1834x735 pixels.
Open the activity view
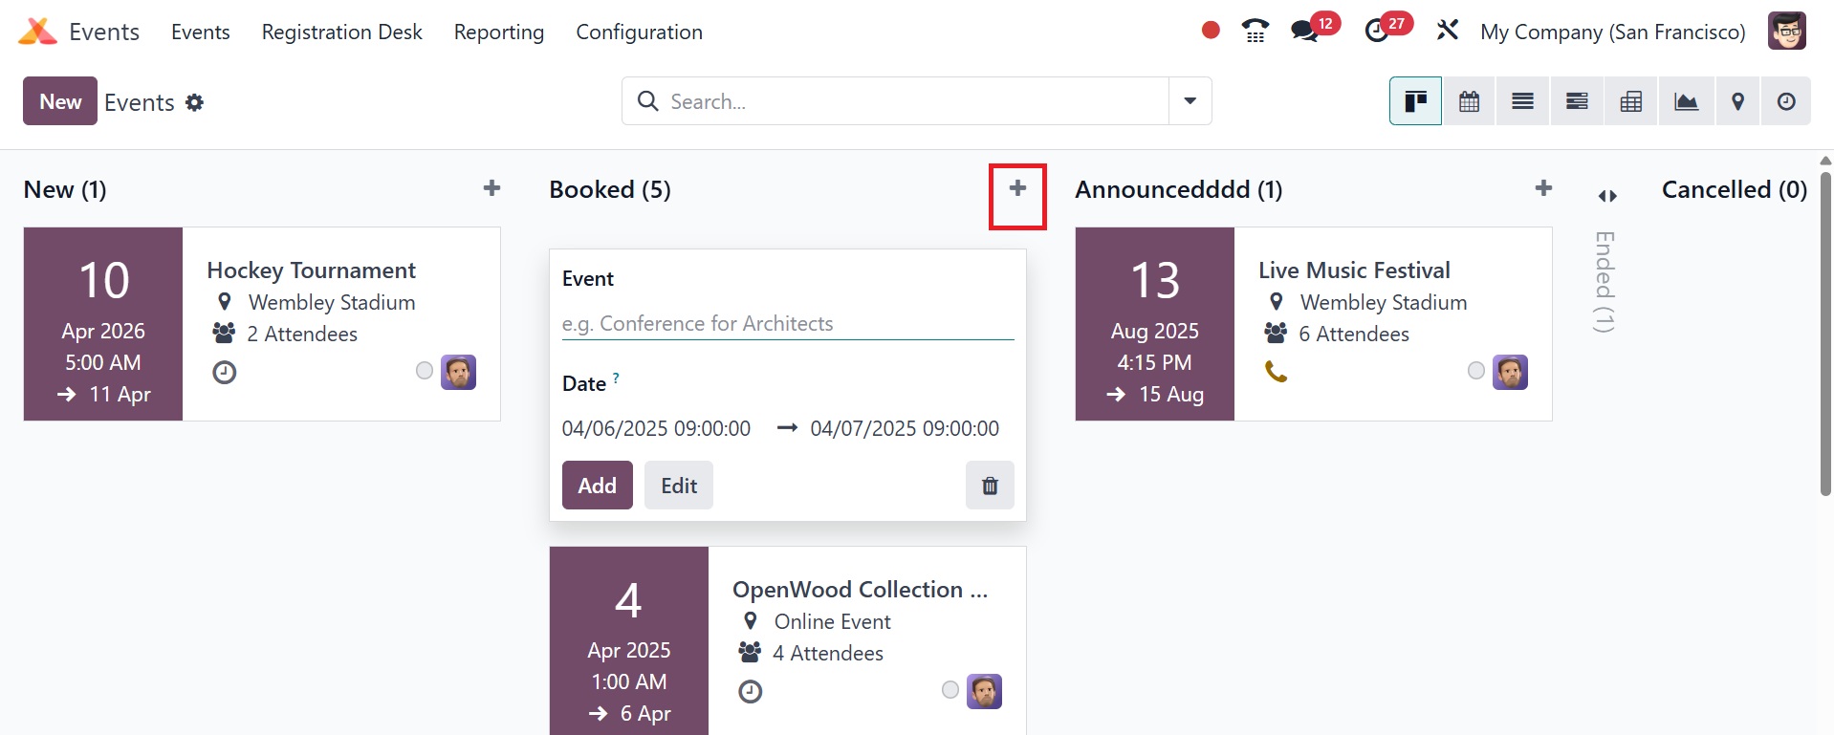pos(1785,101)
